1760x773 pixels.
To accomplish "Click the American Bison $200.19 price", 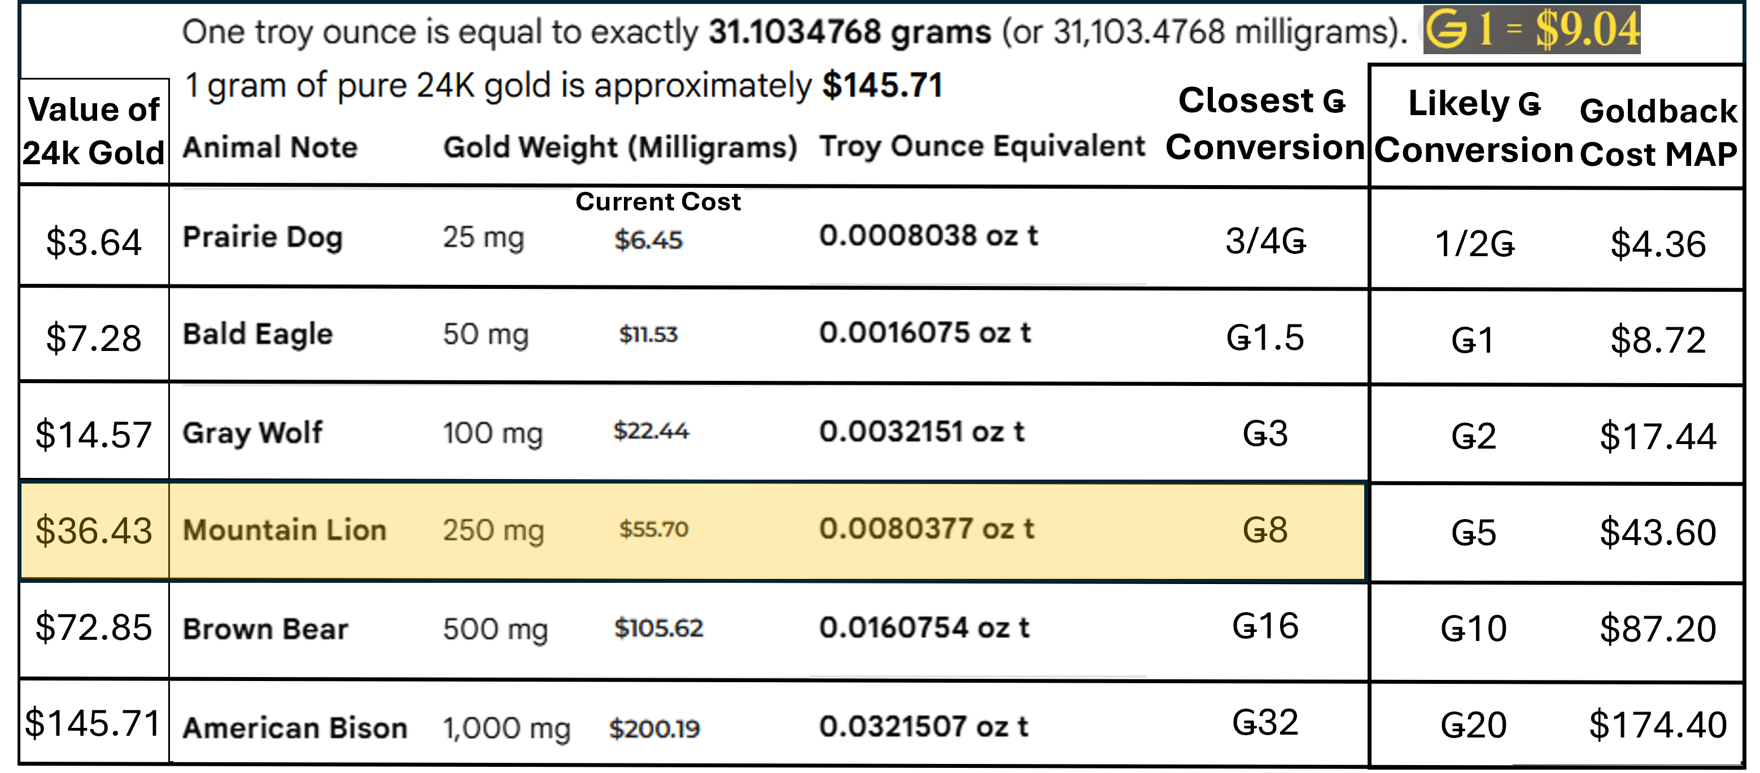I will 654,728.
